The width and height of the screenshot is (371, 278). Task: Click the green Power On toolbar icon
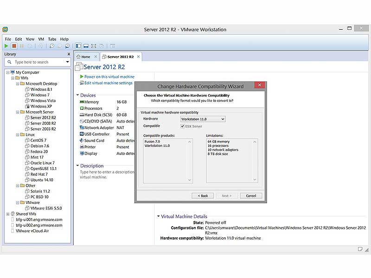pos(6,46)
